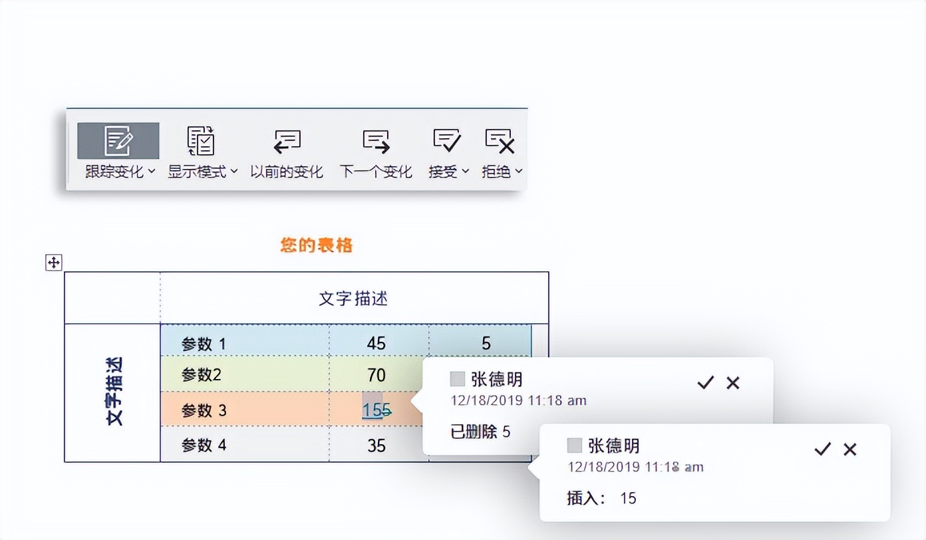The height and width of the screenshot is (540, 926).
Task: Click the table move handle crosshair icon
Action: [54, 262]
